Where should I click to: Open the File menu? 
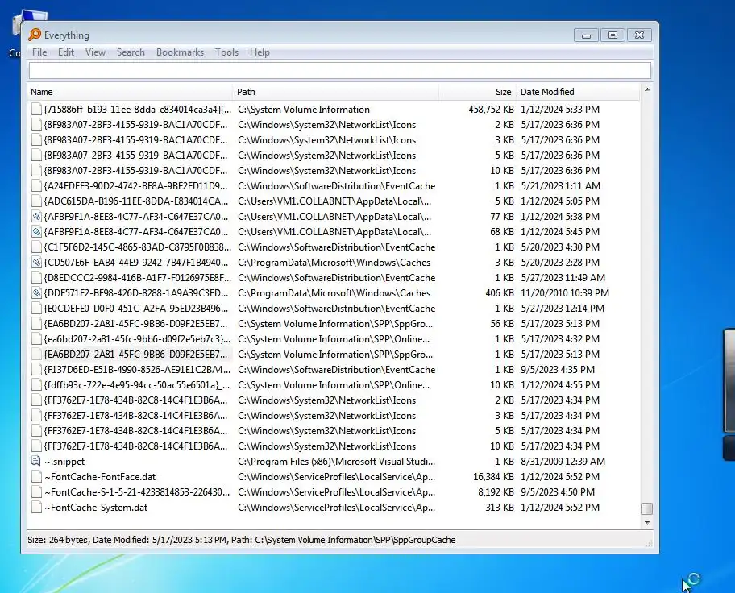[39, 52]
